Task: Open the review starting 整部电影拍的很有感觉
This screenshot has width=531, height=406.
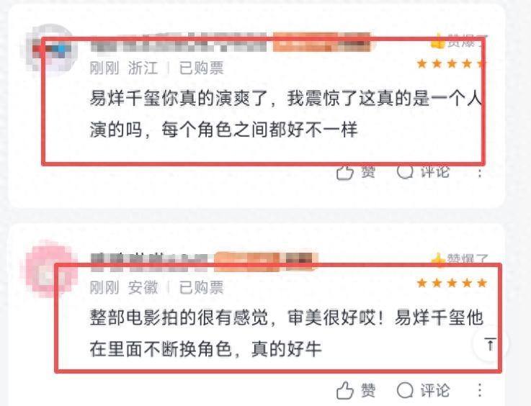Action: click(287, 333)
